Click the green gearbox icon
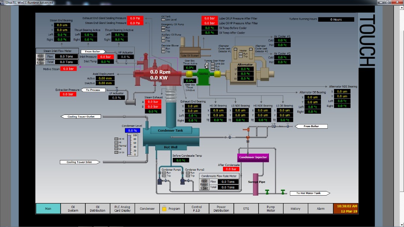Viewport: 404px width, 227px height. [x=203, y=75]
